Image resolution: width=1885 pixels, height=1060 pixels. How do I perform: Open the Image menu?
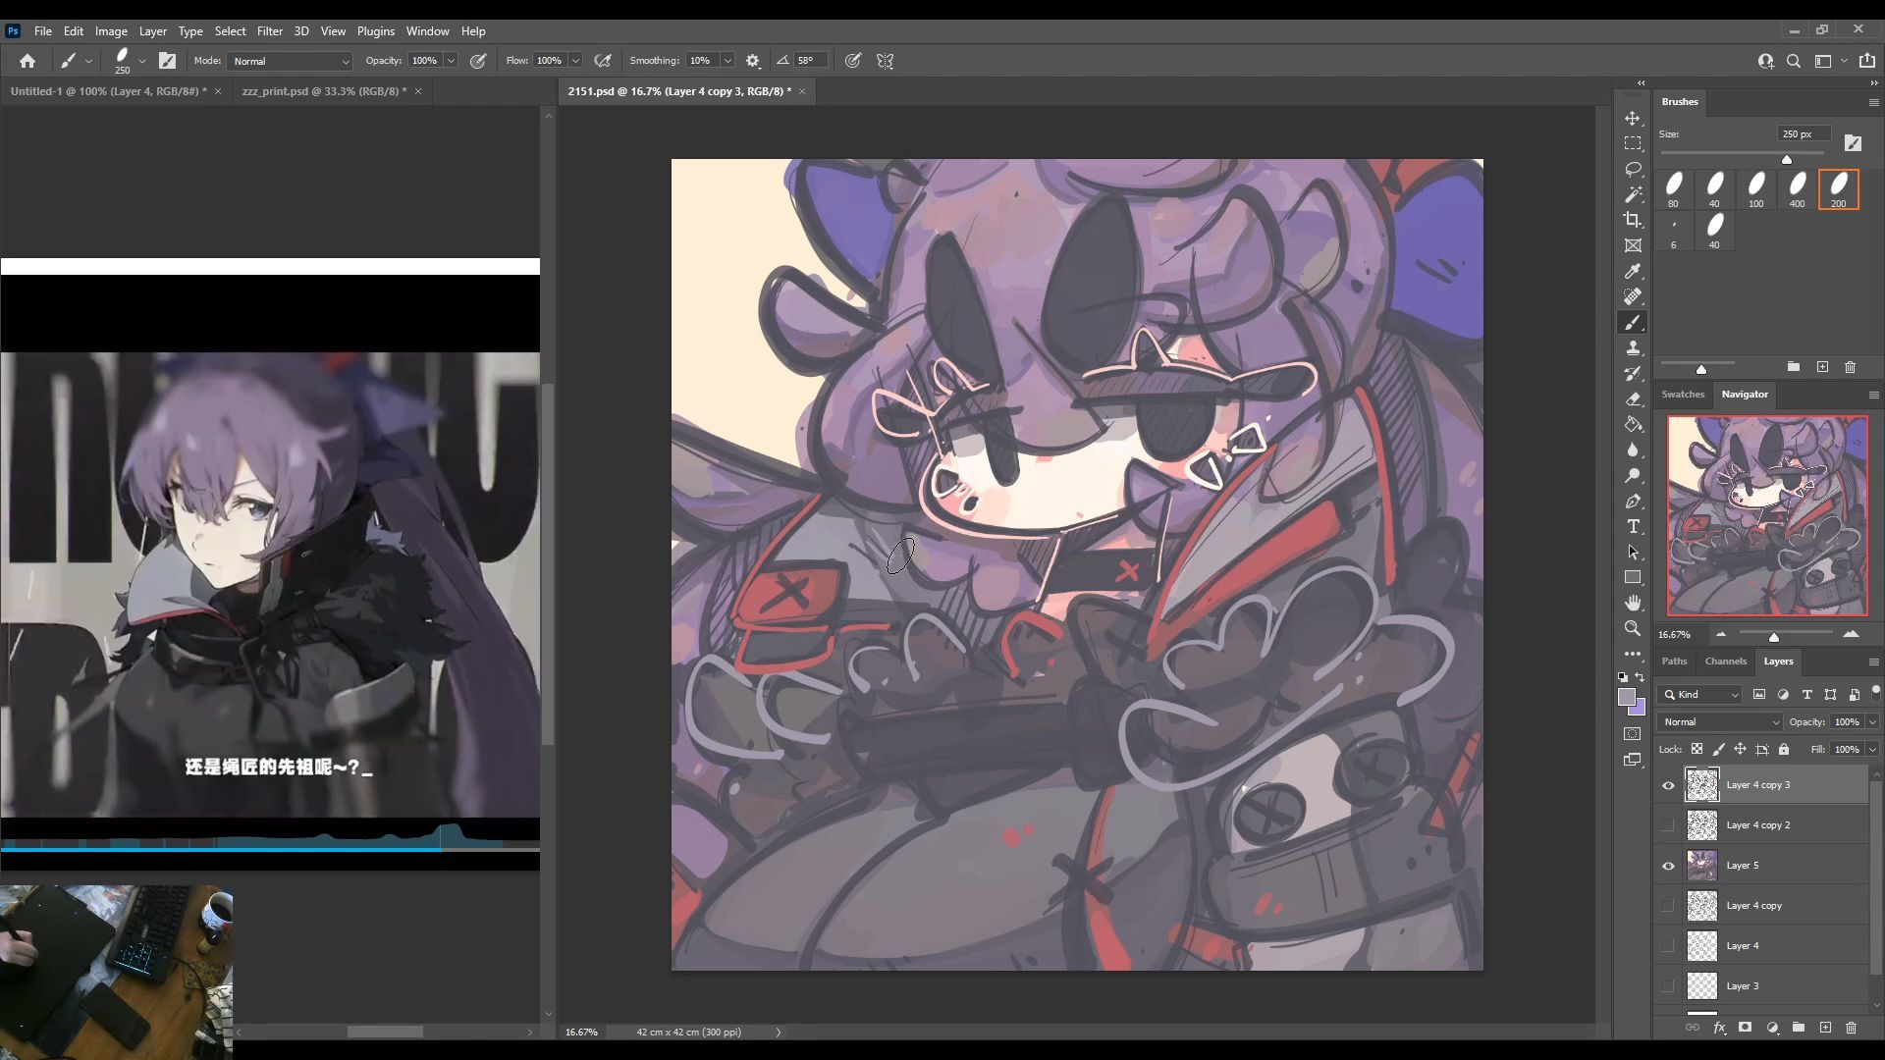click(111, 31)
